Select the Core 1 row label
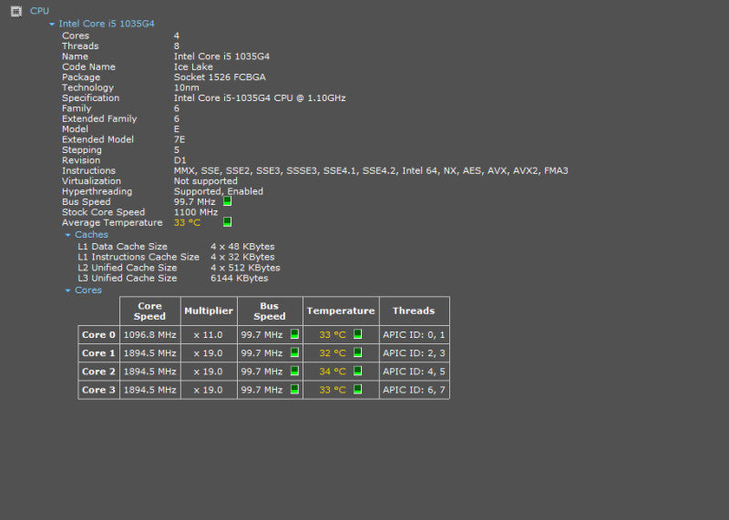Viewport: 729px width, 520px height. tap(98, 353)
